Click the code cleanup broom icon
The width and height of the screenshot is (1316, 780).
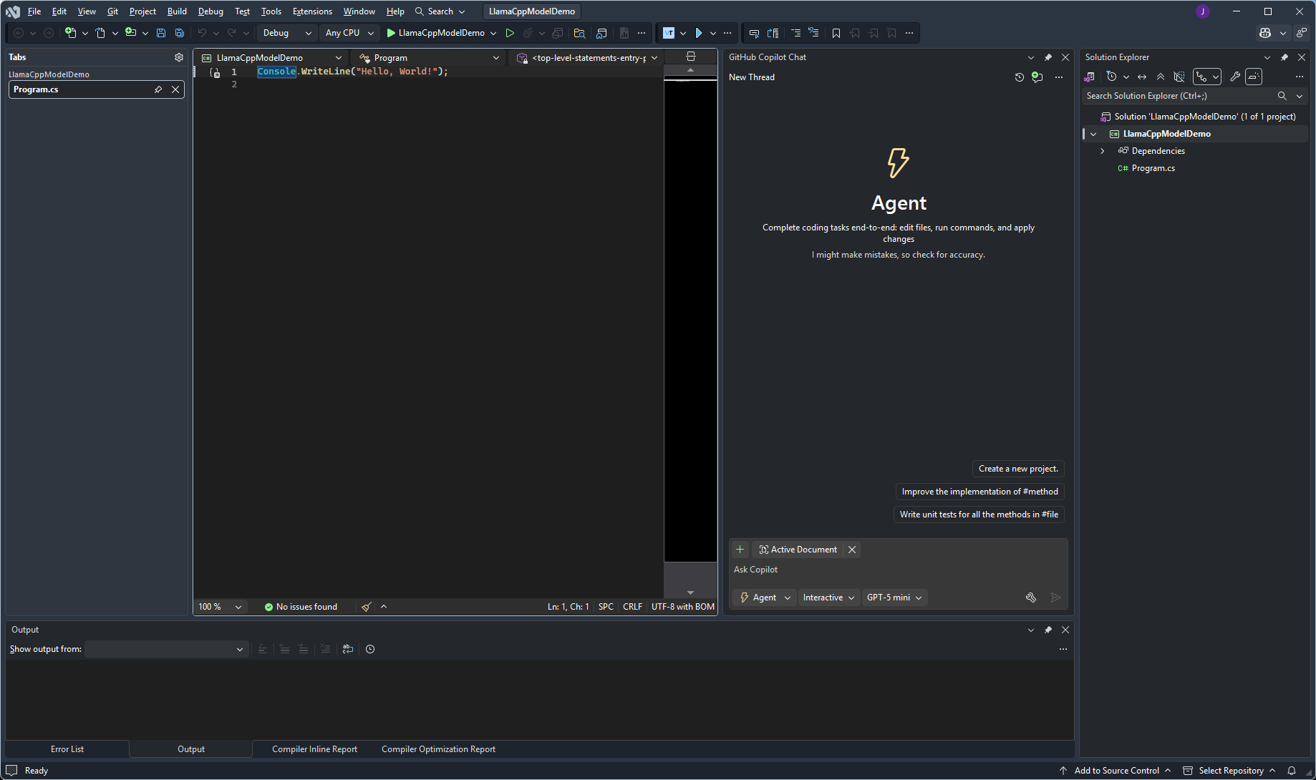[367, 607]
